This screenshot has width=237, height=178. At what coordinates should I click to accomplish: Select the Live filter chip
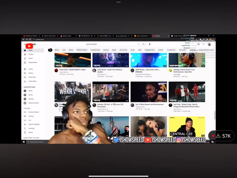point(64,50)
